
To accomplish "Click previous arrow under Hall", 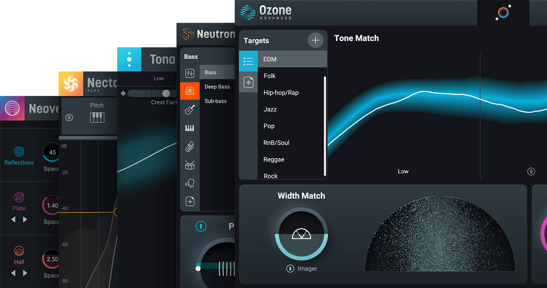I will click(x=13, y=273).
